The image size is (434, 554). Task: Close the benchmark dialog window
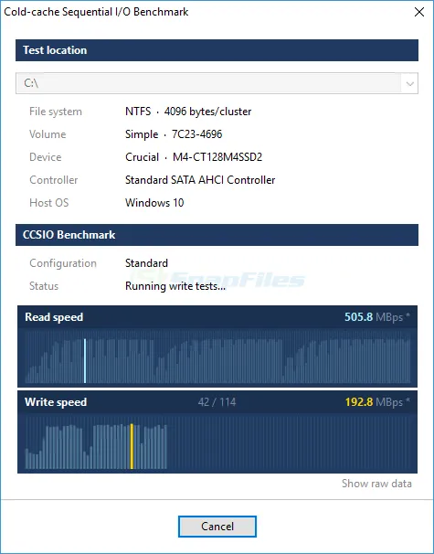[419, 12]
